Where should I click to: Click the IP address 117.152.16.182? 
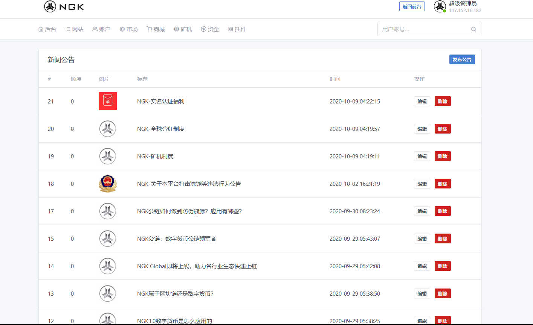(x=465, y=10)
